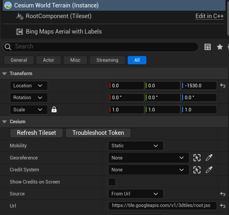
Task: Click Location Y value field
Action: tap(162, 86)
